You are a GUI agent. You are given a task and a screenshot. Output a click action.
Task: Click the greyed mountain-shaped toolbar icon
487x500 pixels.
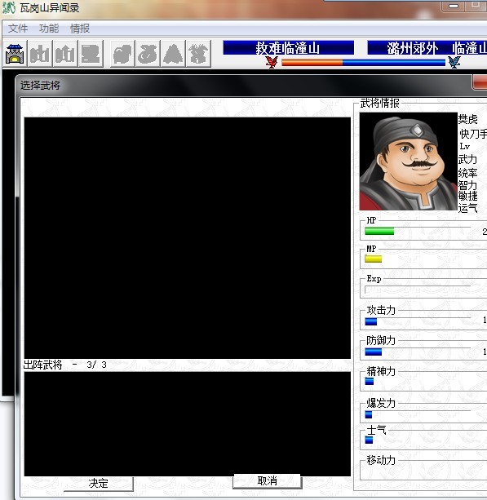click(173, 54)
